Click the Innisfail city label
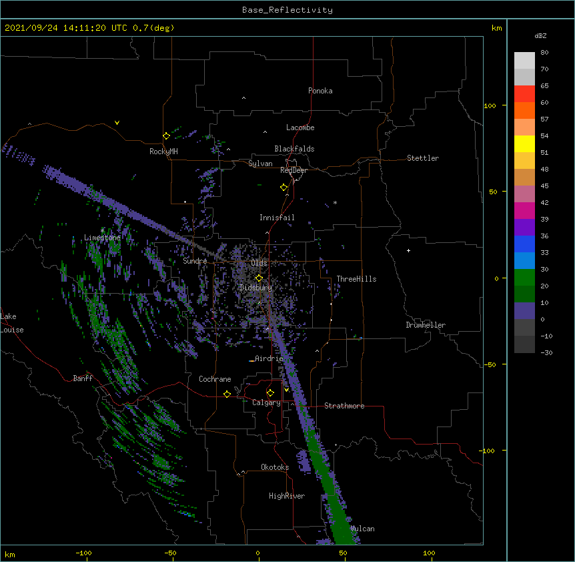575x562 pixels. [x=277, y=218]
